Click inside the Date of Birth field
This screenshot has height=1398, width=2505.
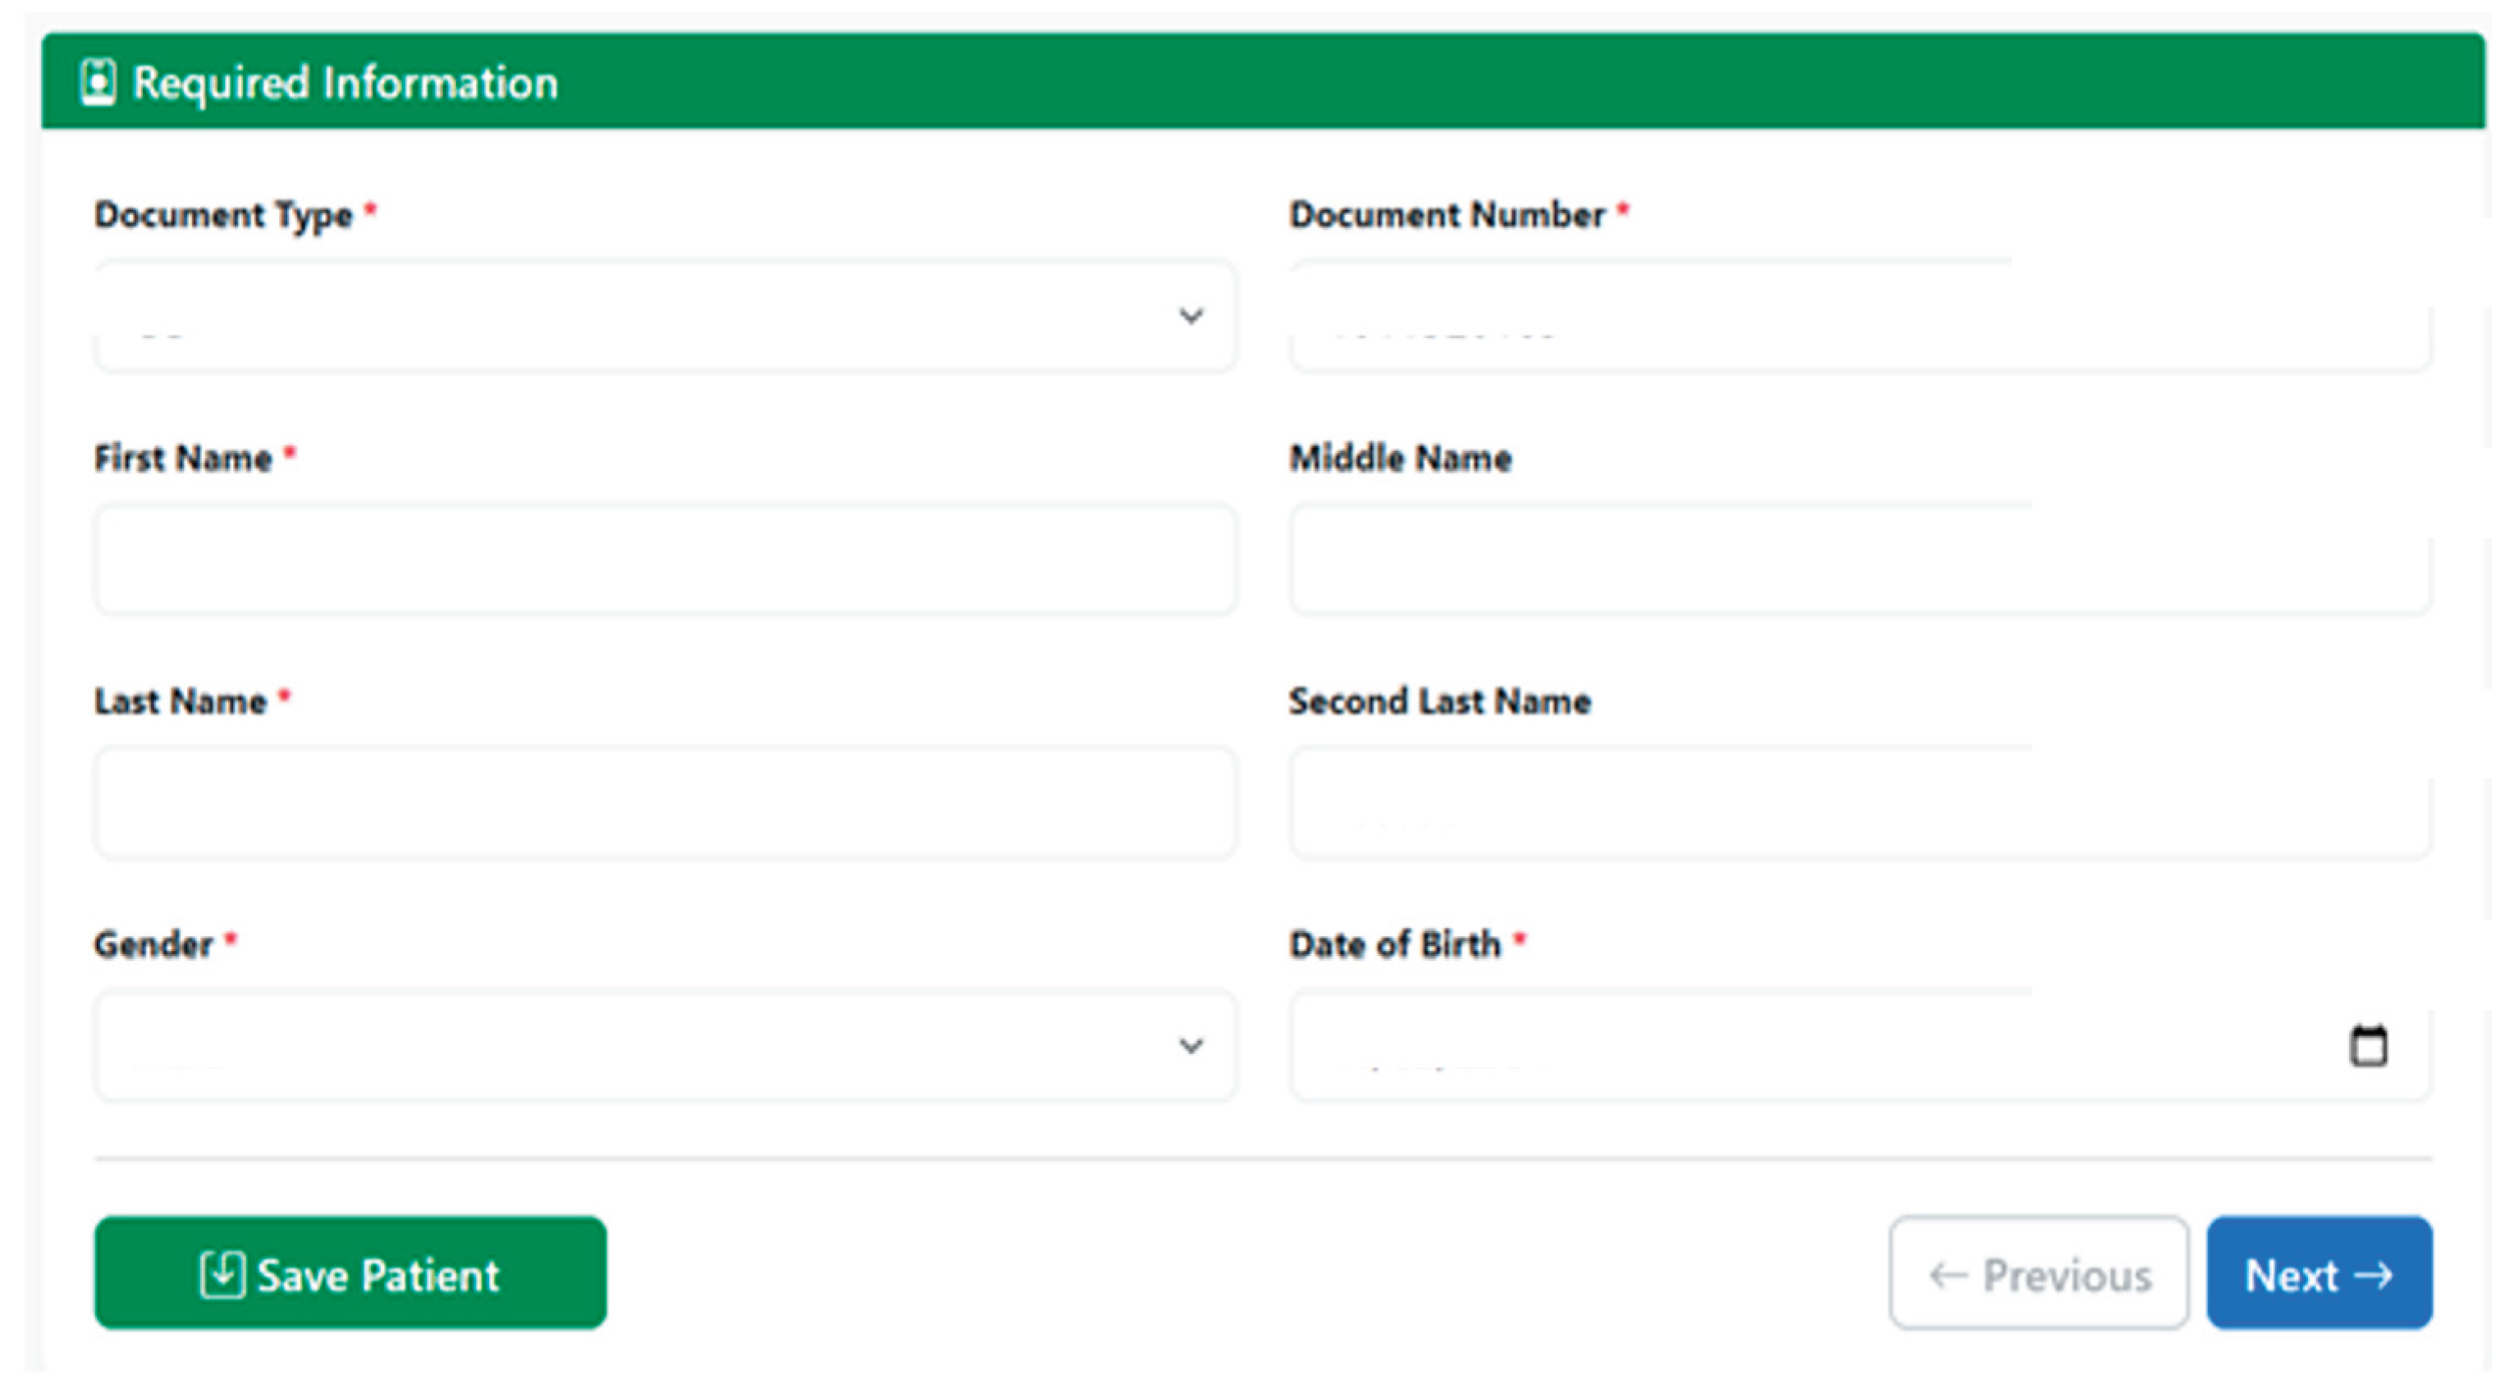[1808, 1046]
